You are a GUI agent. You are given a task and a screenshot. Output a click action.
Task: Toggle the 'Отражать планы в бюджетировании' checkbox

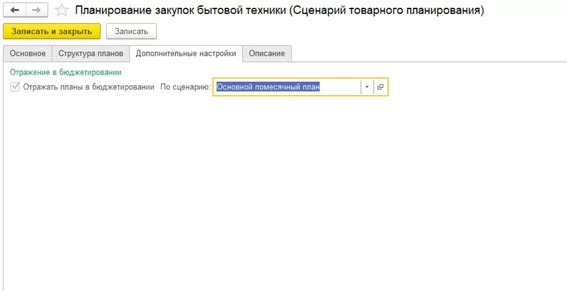point(15,87)
